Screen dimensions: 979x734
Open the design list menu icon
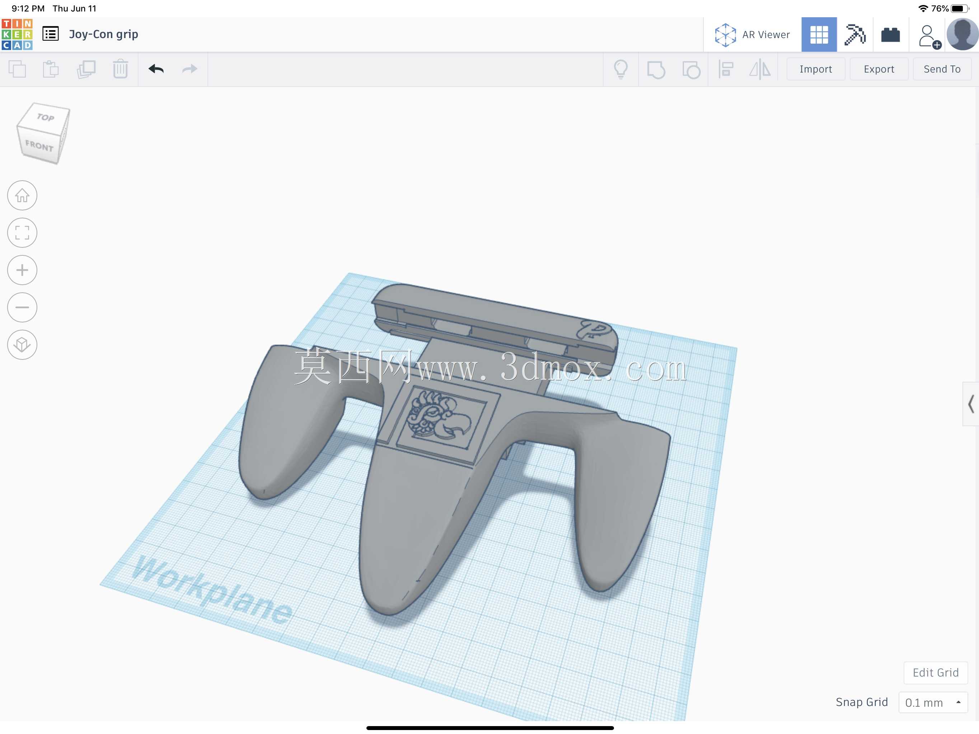tap(51, 34)
